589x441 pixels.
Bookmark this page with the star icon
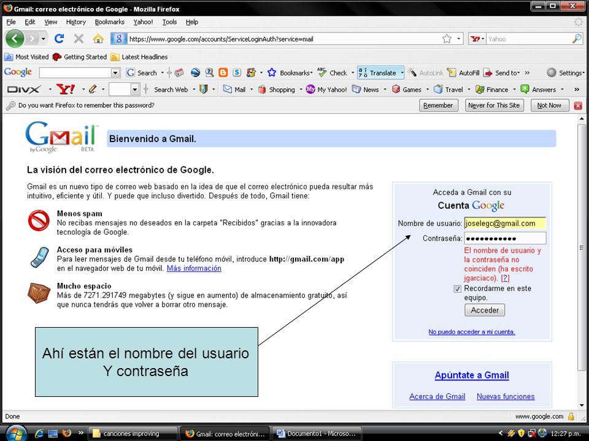point(447,39)
